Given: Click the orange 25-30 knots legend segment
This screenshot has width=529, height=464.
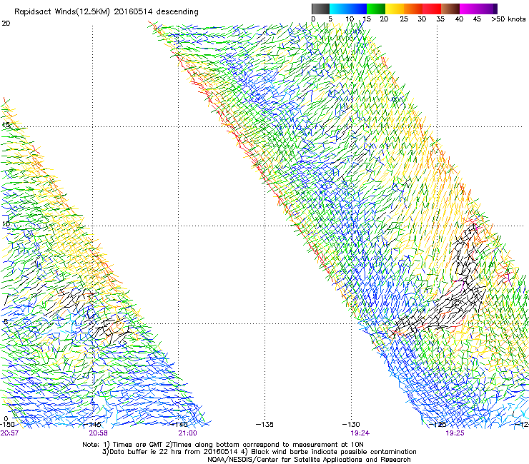Looking at the screenshot, I should [413, 9].
